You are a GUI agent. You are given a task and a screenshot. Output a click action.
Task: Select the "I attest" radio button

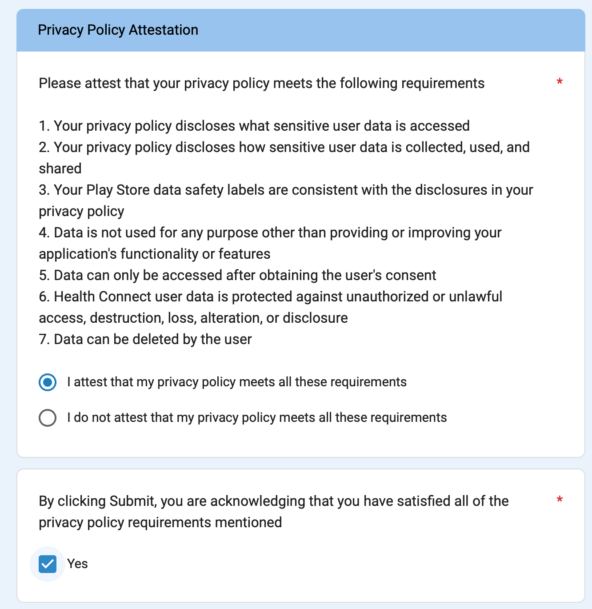(48, 382)
